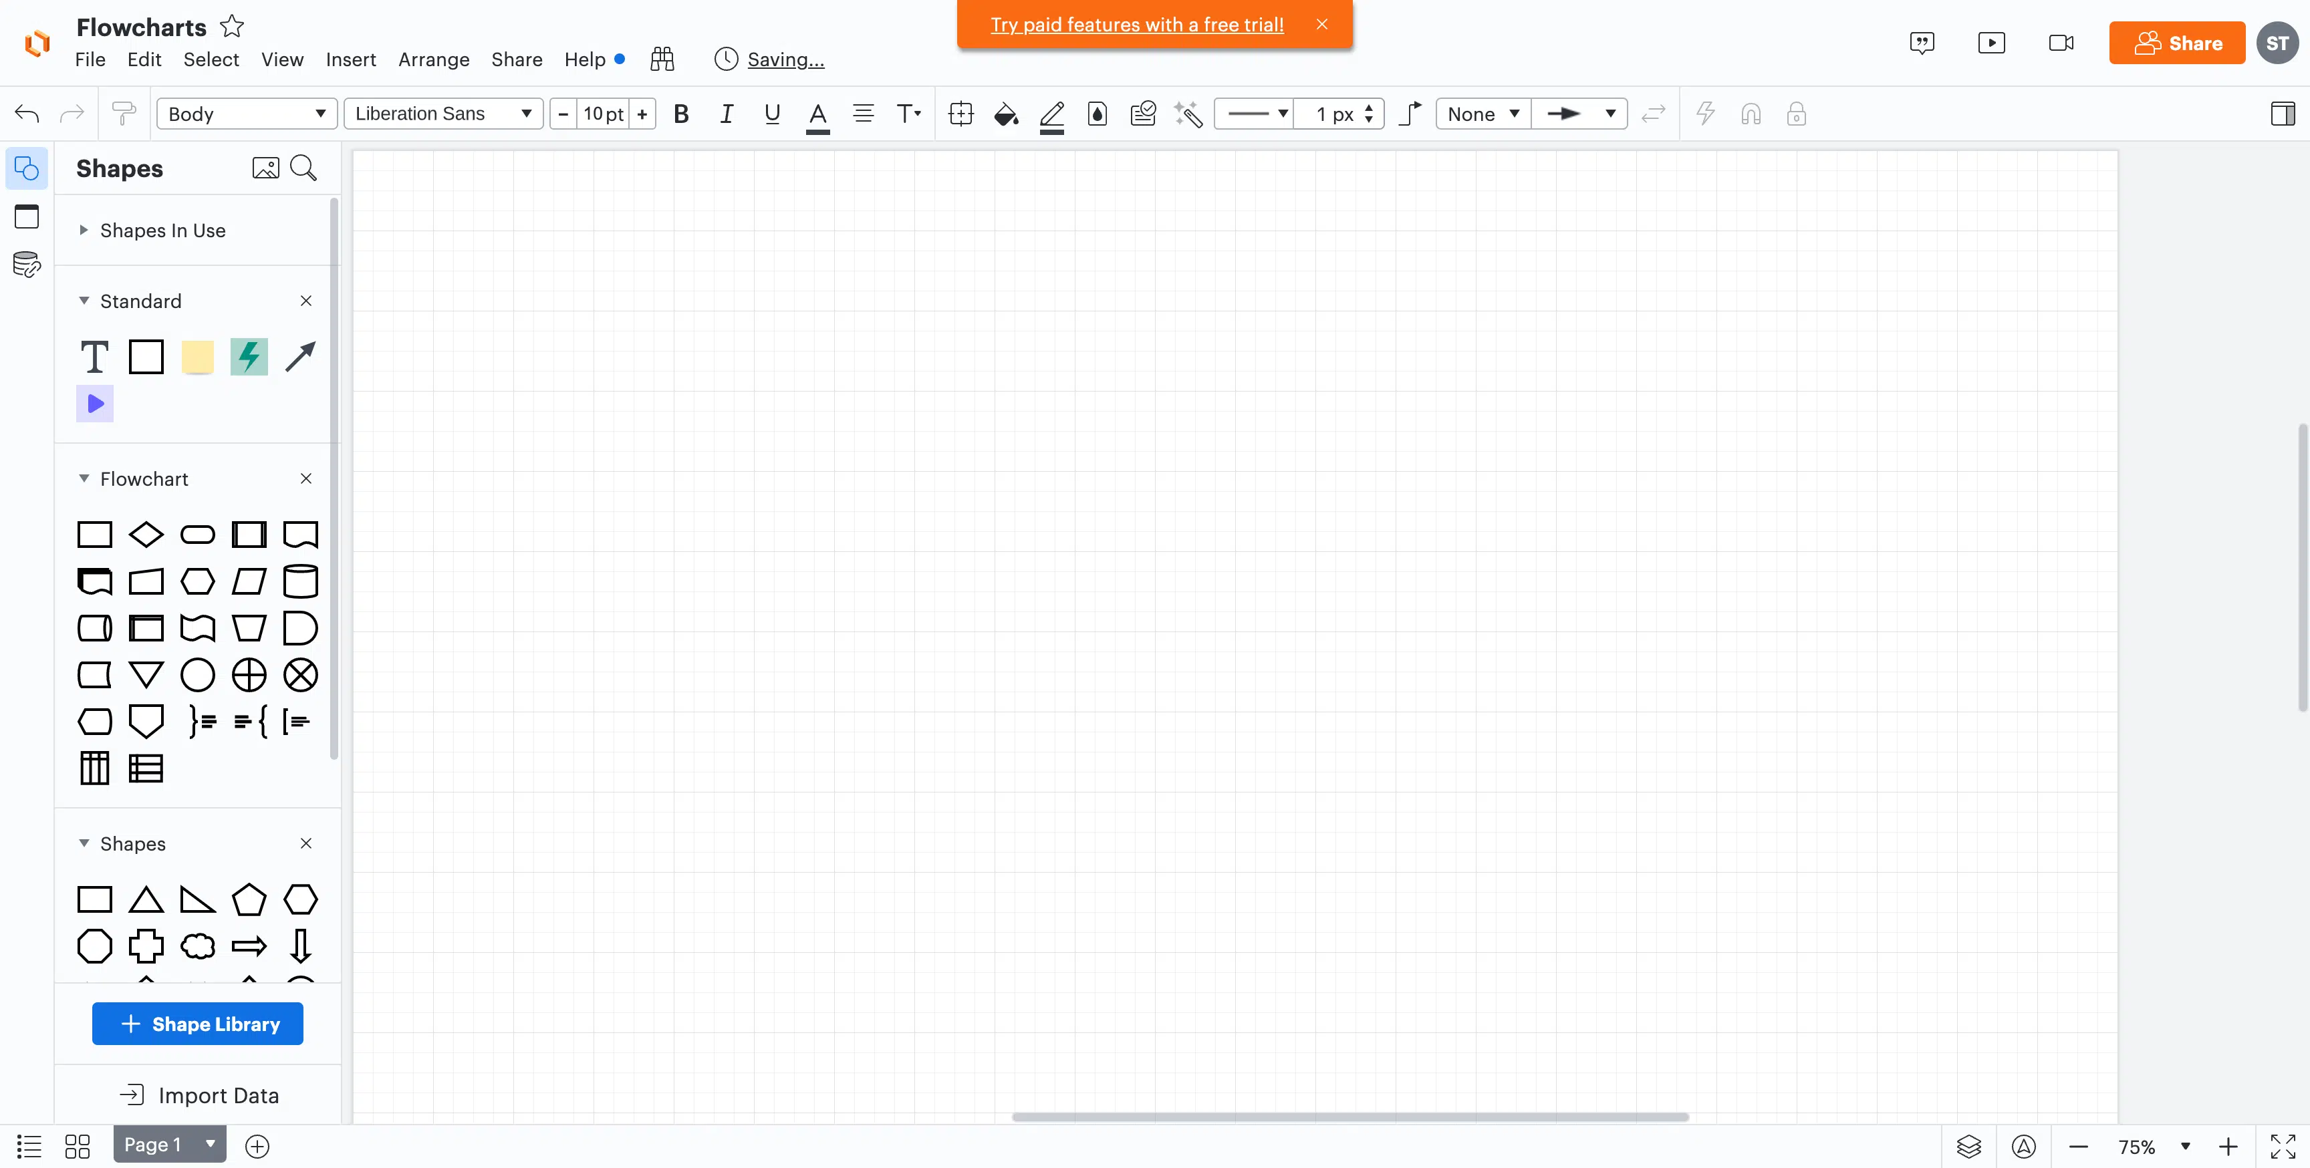
Task: Expand the Shapes In Use section
Action: [162, 231]
